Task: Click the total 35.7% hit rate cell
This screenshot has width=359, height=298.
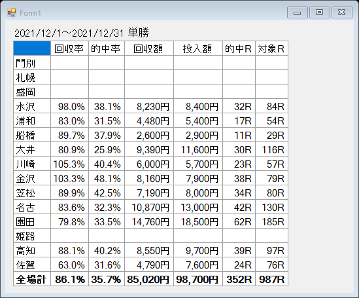Action: point(107,279)
